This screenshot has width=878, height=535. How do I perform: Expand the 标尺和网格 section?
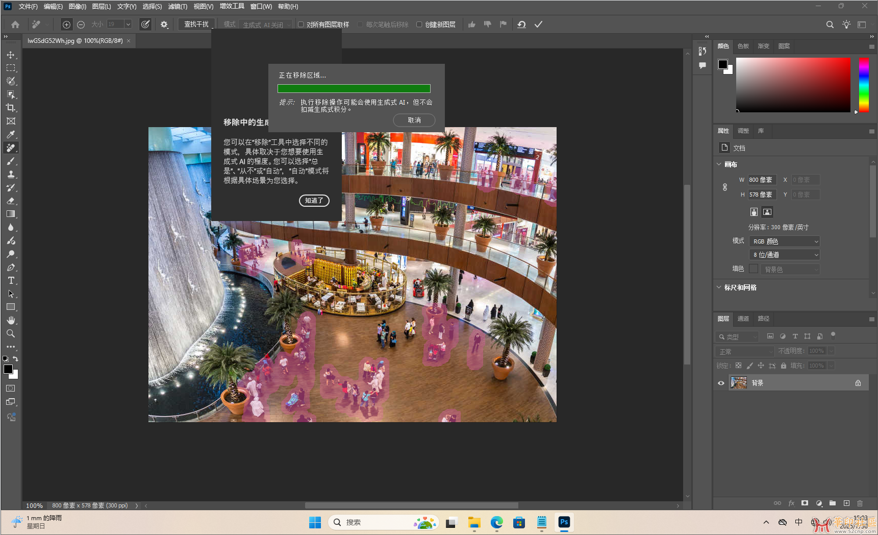pos(719,287)
